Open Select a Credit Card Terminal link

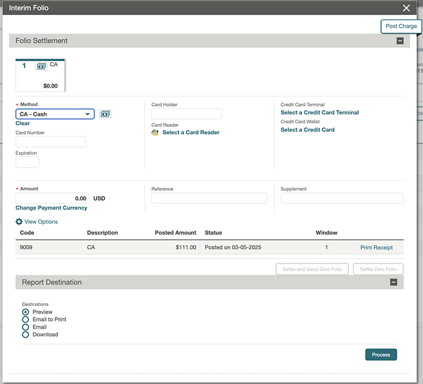tap(320, 112)
